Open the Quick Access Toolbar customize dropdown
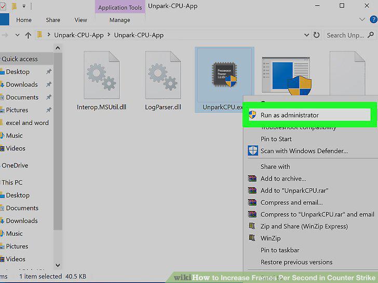The image size is (378, 283). [24, 6]
